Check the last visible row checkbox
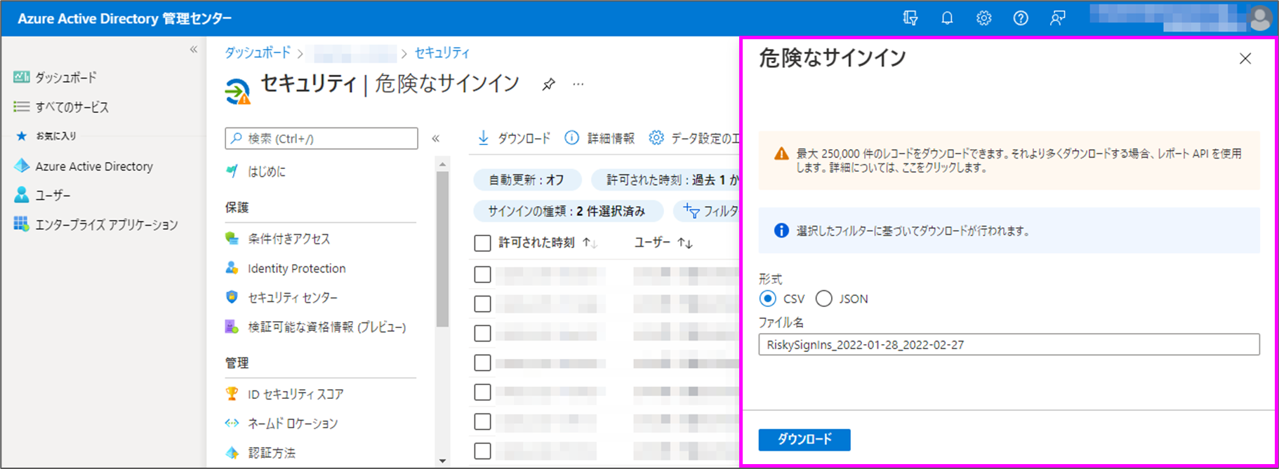Screen dimensions: 1279x469 (x=482, y=451)
